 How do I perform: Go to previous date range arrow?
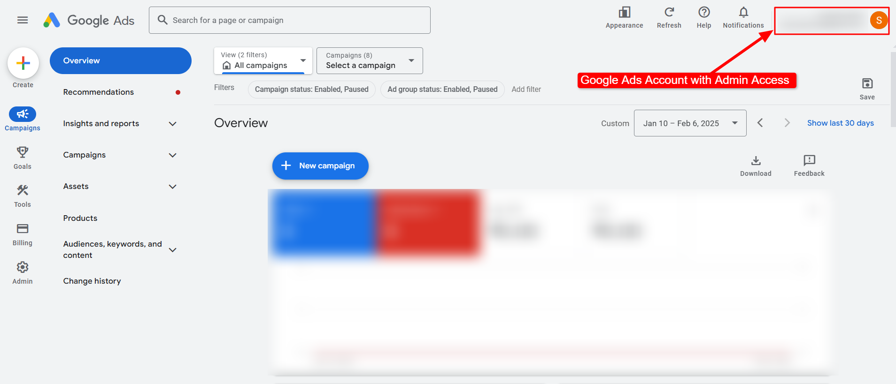coord(760,123)
